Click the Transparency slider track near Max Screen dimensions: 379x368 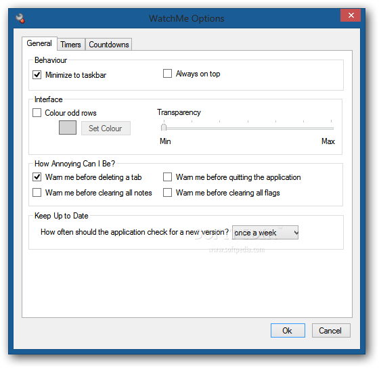(x=330, y=129)
